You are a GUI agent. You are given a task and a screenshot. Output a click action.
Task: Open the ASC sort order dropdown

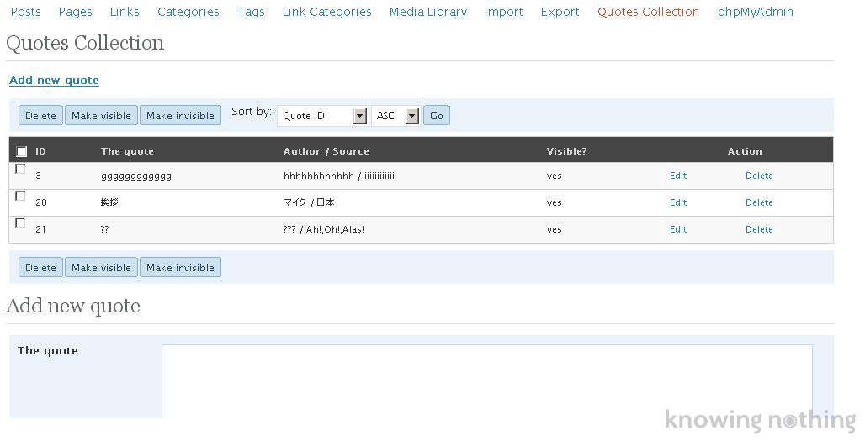396,116
